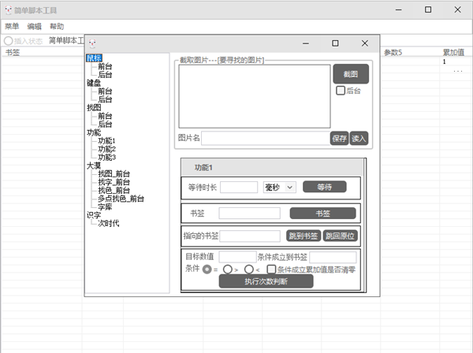Select the 鼠标 tree root node
The height and width of the screenshot is (353, 473).
tap(94, 58)
